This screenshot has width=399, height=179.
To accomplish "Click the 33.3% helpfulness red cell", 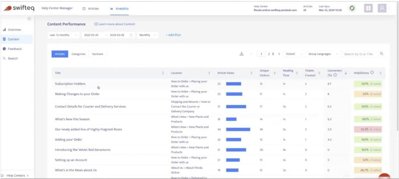I will (x=368, y=129).
